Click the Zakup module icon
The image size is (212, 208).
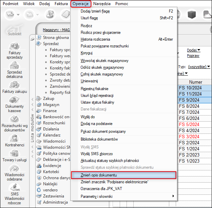[39, 99]
